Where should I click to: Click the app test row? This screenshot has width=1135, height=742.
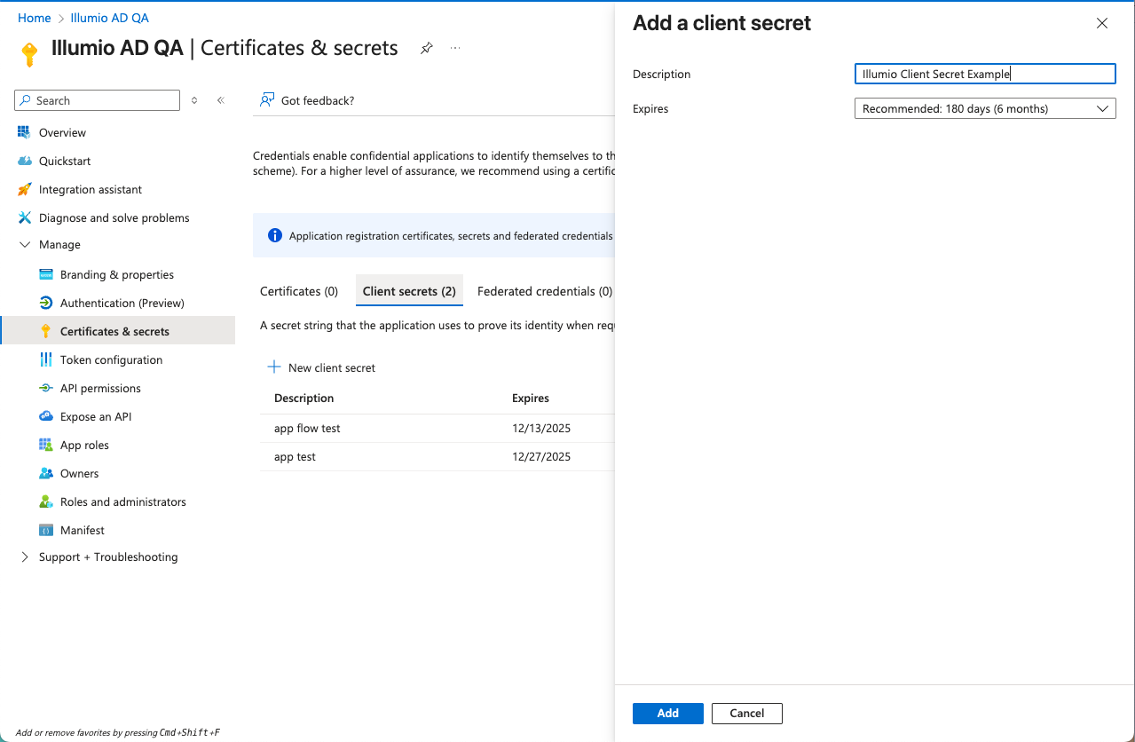pos(437,456)
